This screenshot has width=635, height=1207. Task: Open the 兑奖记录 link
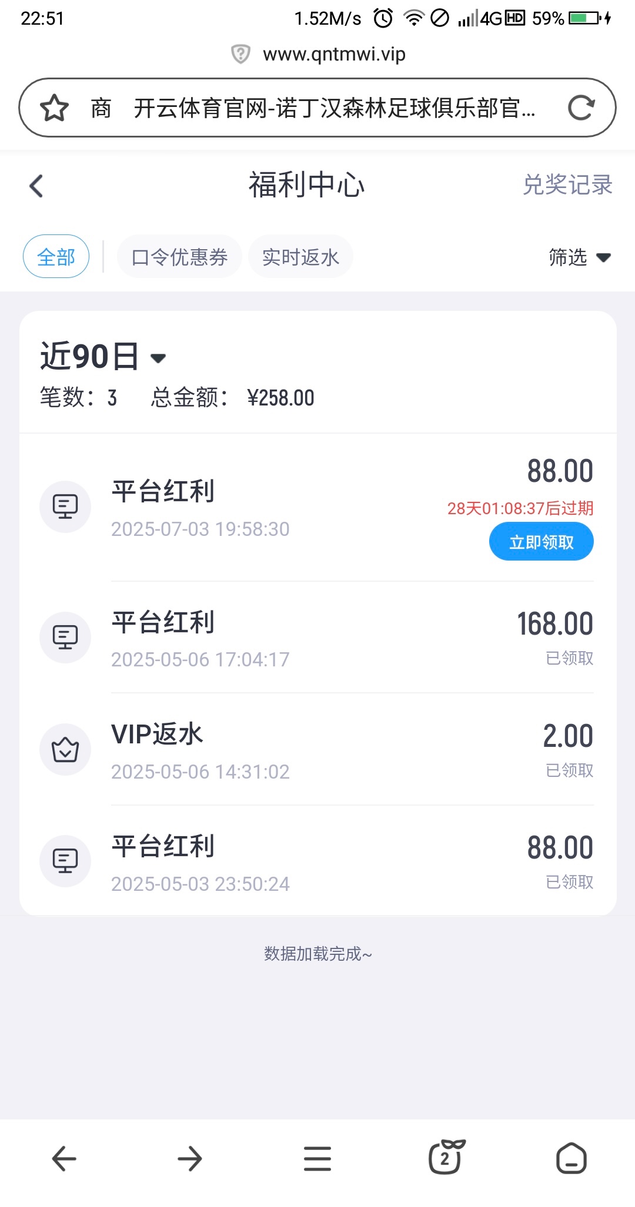pos(567,185)
